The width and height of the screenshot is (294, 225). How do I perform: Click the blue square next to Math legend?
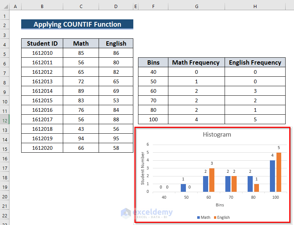[198, 217]
